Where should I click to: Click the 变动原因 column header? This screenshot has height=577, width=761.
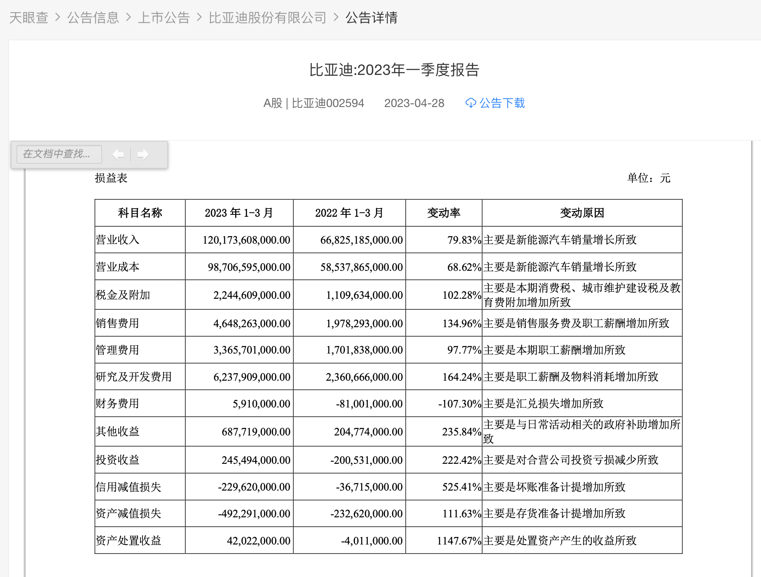(582, 213)
